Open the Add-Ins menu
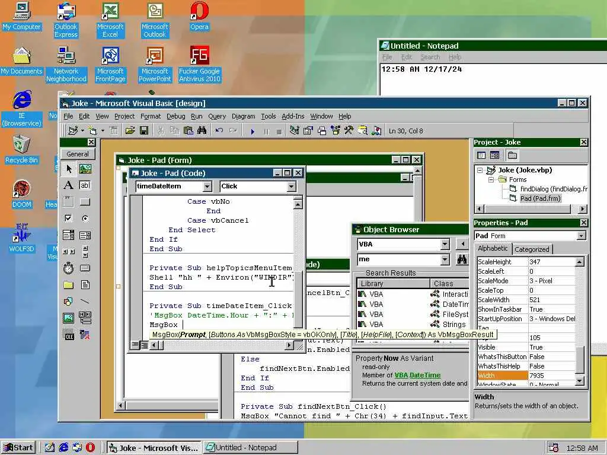Image resolution: width=607 pixels, height=455 pixels. pos(293,116)
